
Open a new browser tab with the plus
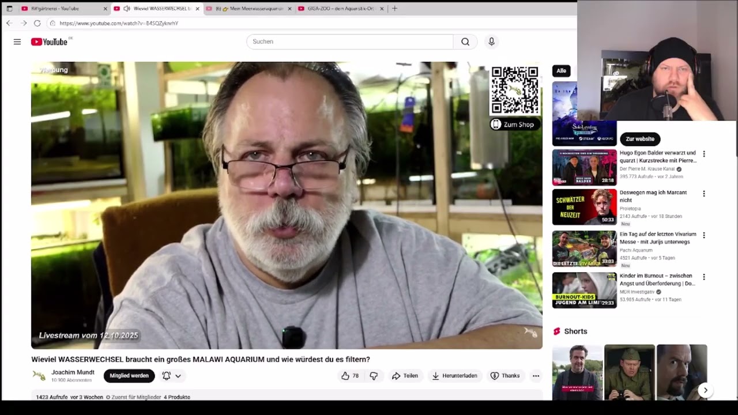point(394,9)
